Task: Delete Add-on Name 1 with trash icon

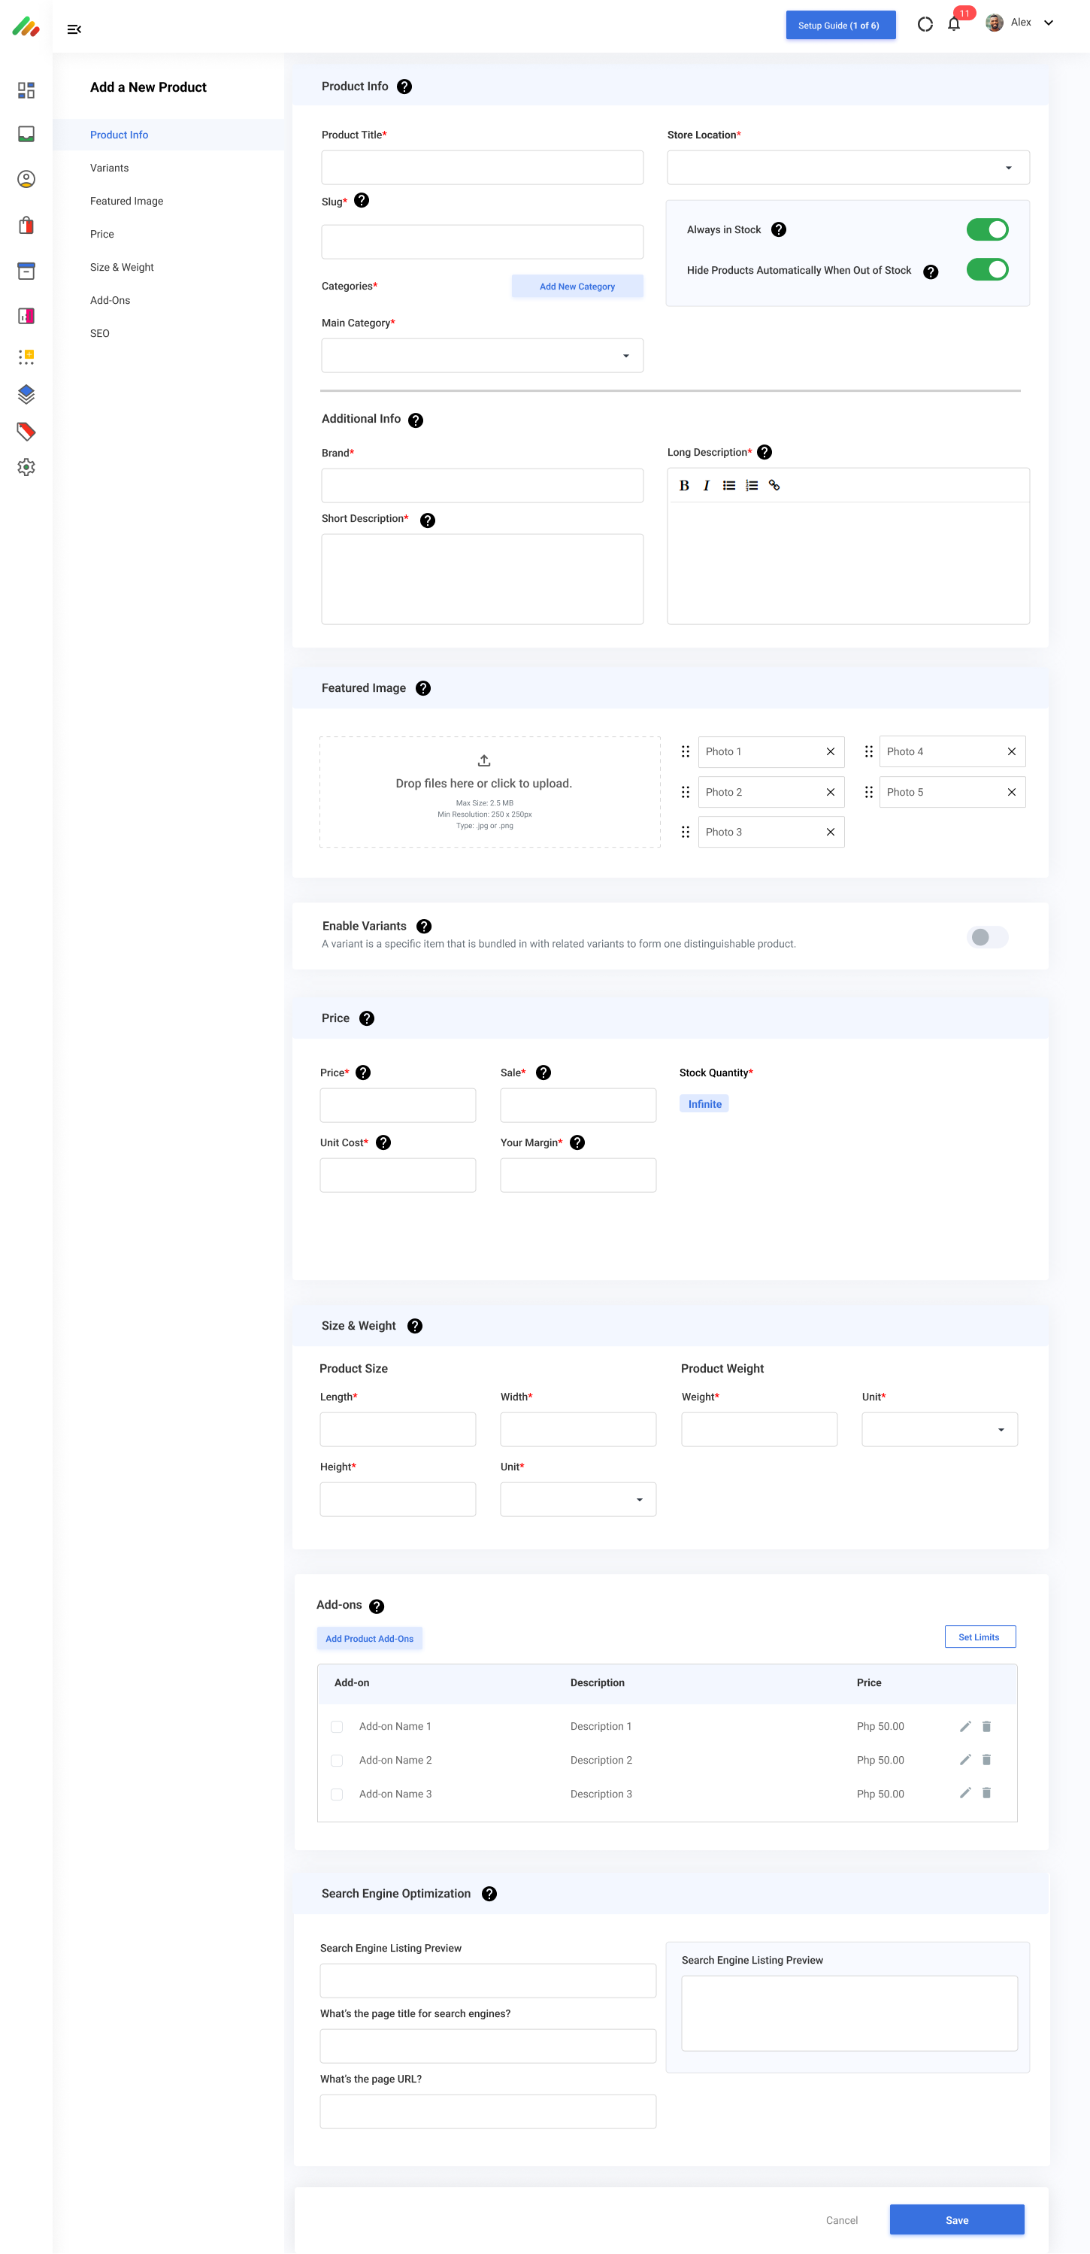Action: pos(986,1726)
